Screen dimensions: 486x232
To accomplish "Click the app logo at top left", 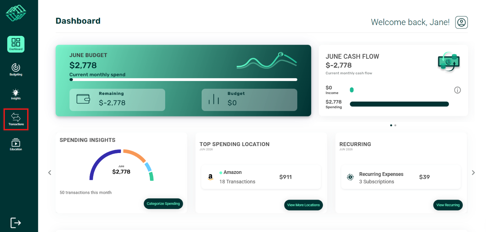I will click(x=16, y=13).
